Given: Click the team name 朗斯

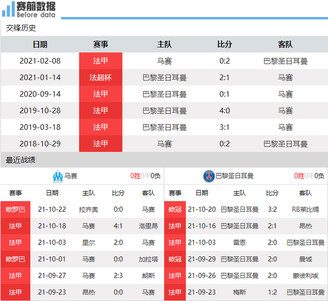Looking at the screenshot, I should pos(148,276).
